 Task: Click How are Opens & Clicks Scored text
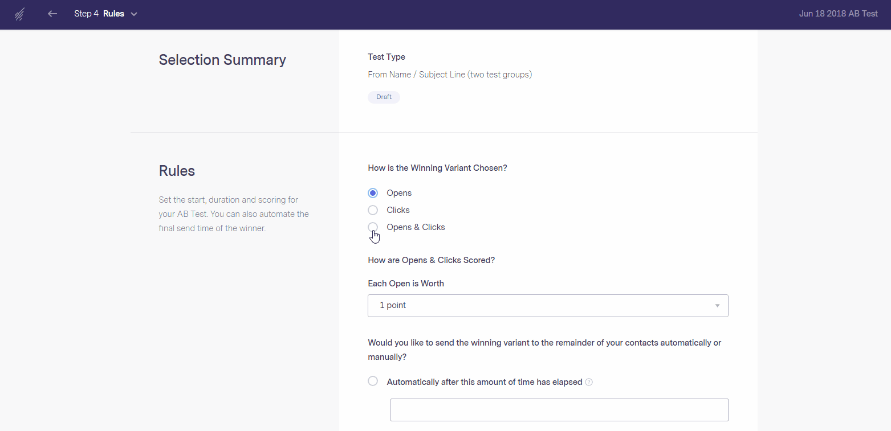click(431, 260)
